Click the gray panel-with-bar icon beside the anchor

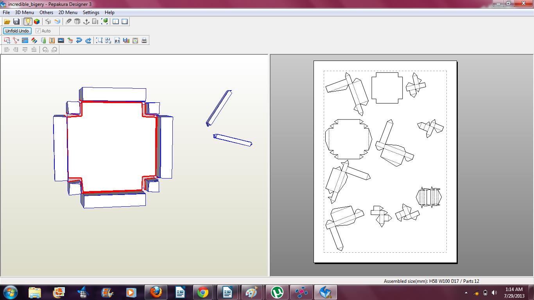96,21
